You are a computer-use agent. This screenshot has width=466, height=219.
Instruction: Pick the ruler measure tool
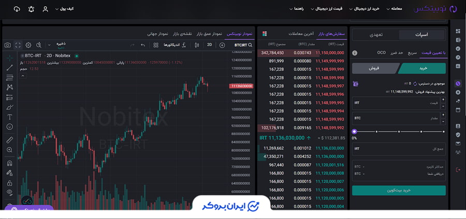pyautogui.click(x=10, y=140)
